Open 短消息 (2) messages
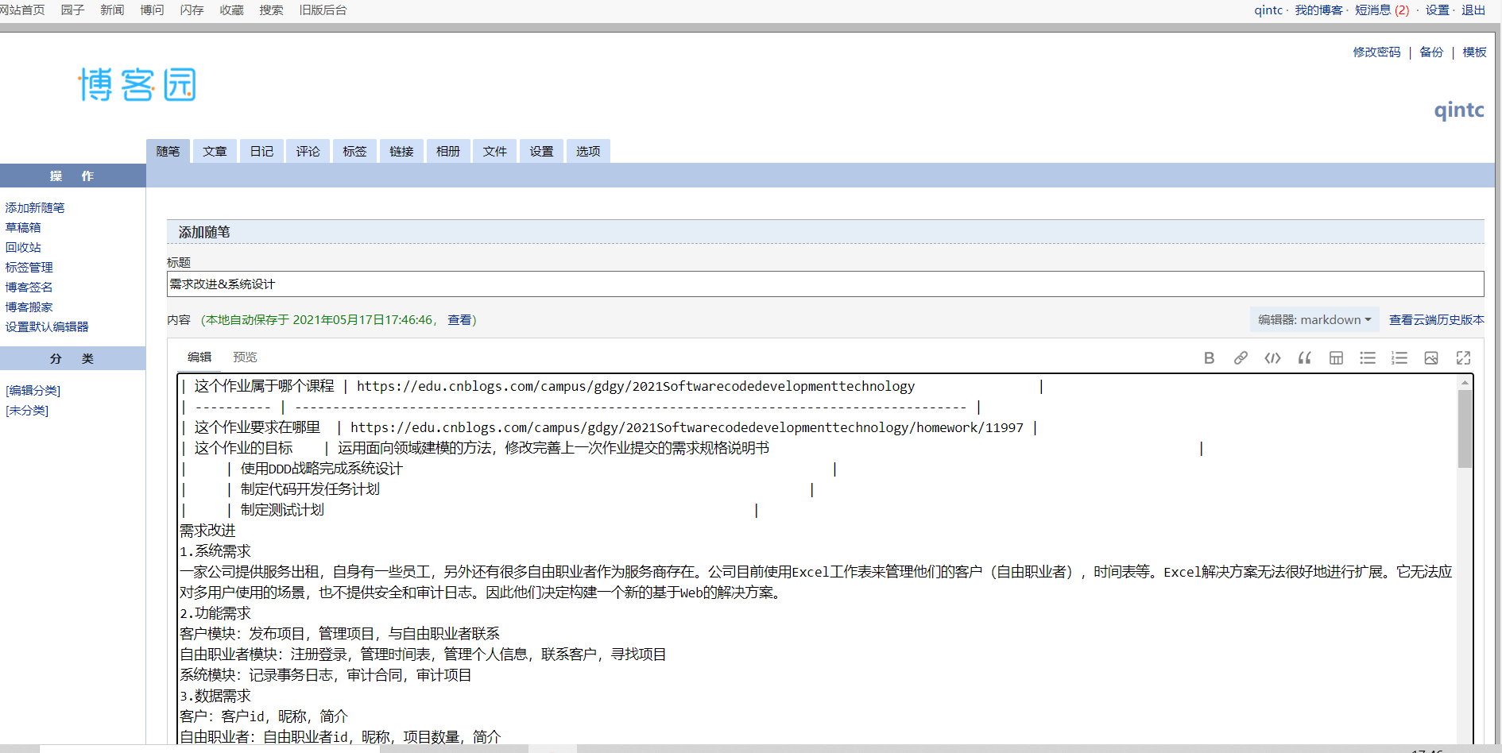The height and width of the screenshot is (753, 1502). [1382, 10]
